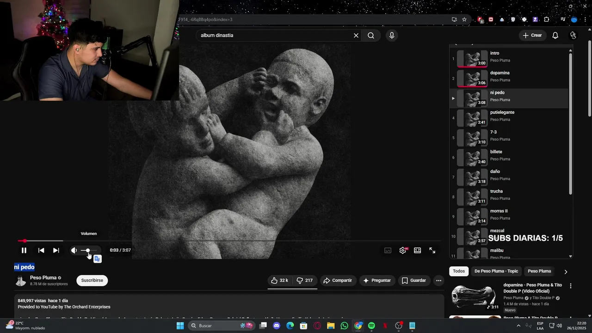Open the recommended dopamina video thumbnail
Image resolution: width=592 pixels, height=333 pixels.
(x=475, y=296)
